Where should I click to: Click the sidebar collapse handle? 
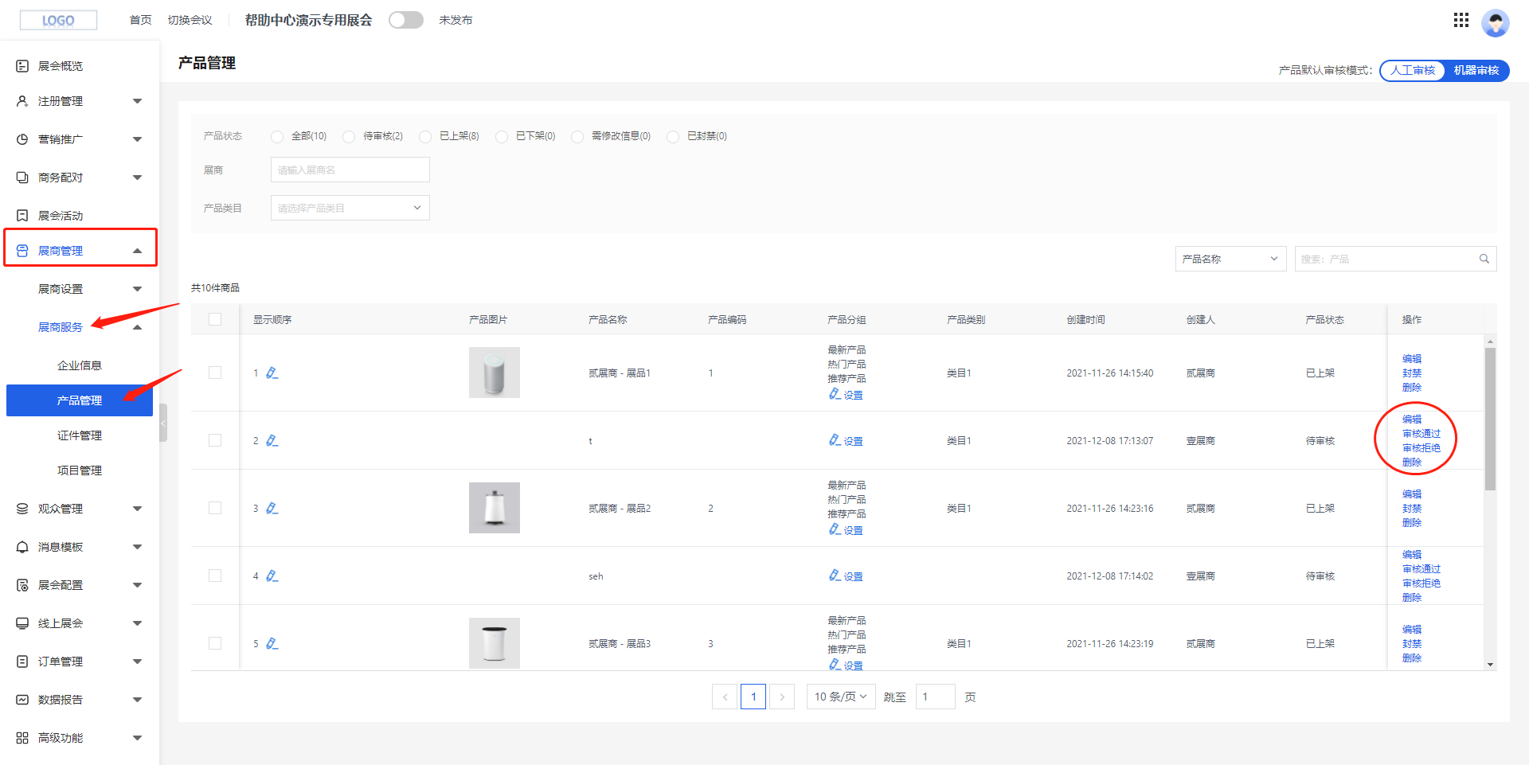click(x=163, y=423)
